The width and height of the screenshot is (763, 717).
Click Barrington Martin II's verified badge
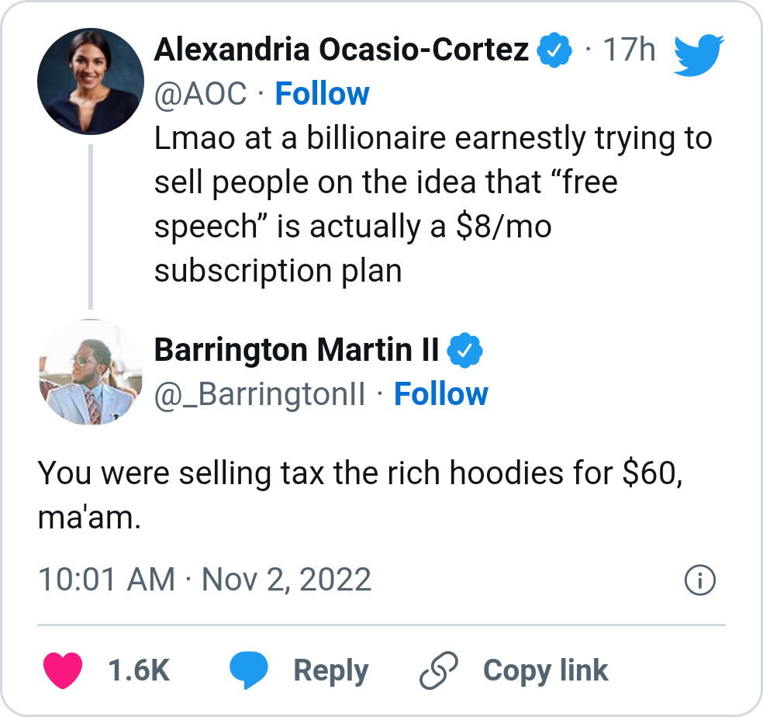(464, 350)
